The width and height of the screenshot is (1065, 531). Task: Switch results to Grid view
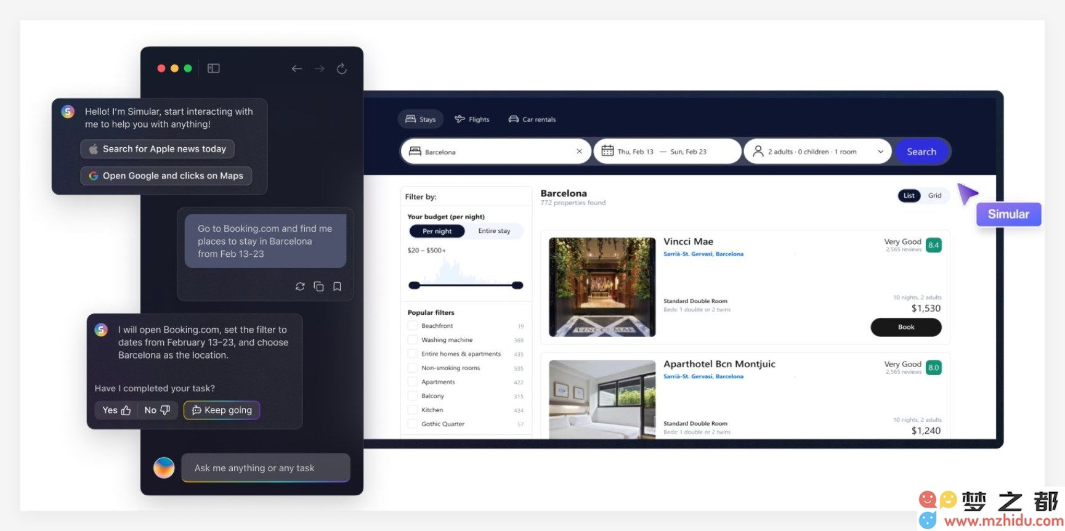click(935, 196)
